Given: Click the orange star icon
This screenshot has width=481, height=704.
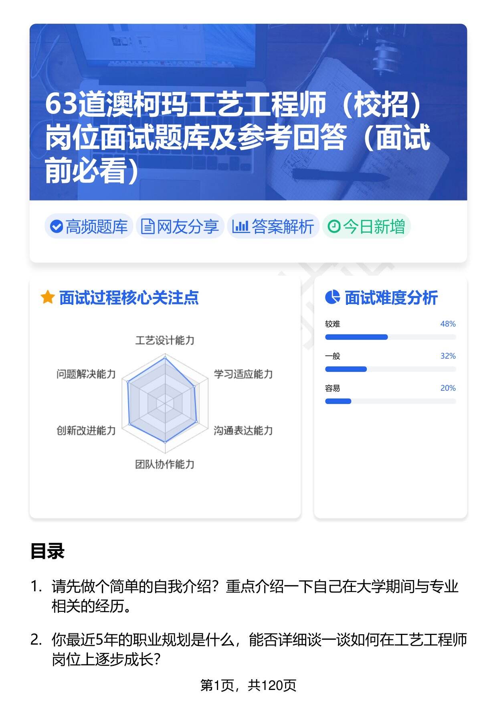Looking at the screenshot, I should [47, 298].
